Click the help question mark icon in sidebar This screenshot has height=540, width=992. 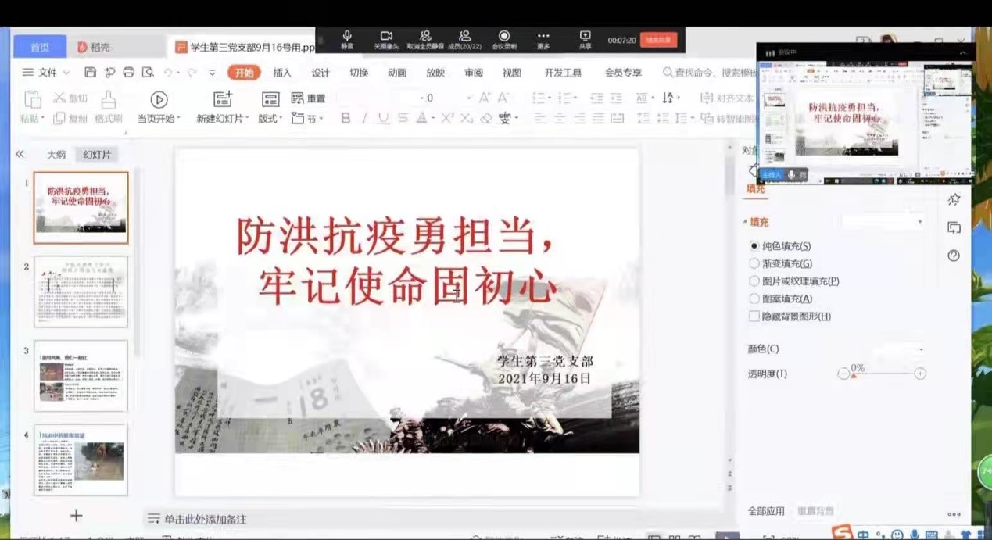coord(954,256)
